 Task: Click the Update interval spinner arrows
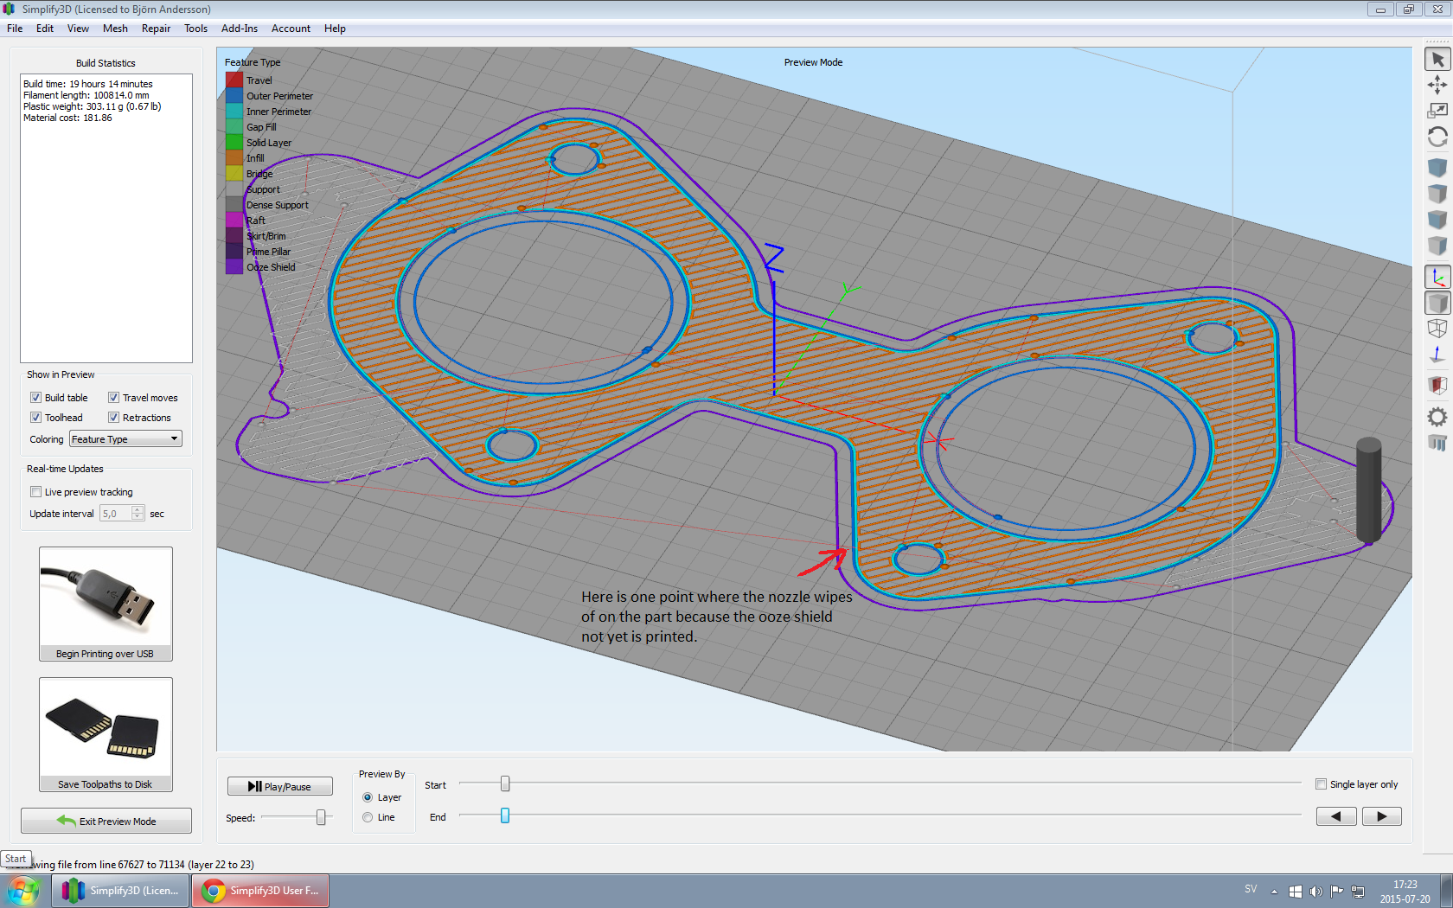(x=138, y=514)
